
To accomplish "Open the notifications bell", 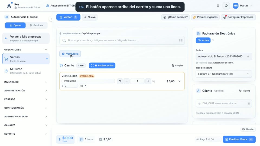I will [218, 6].
